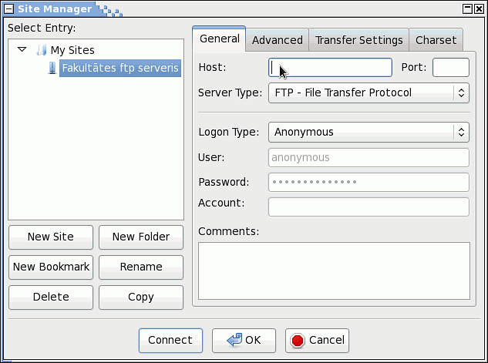
Task: Close the Site Manager window
Action: point(479,8)
